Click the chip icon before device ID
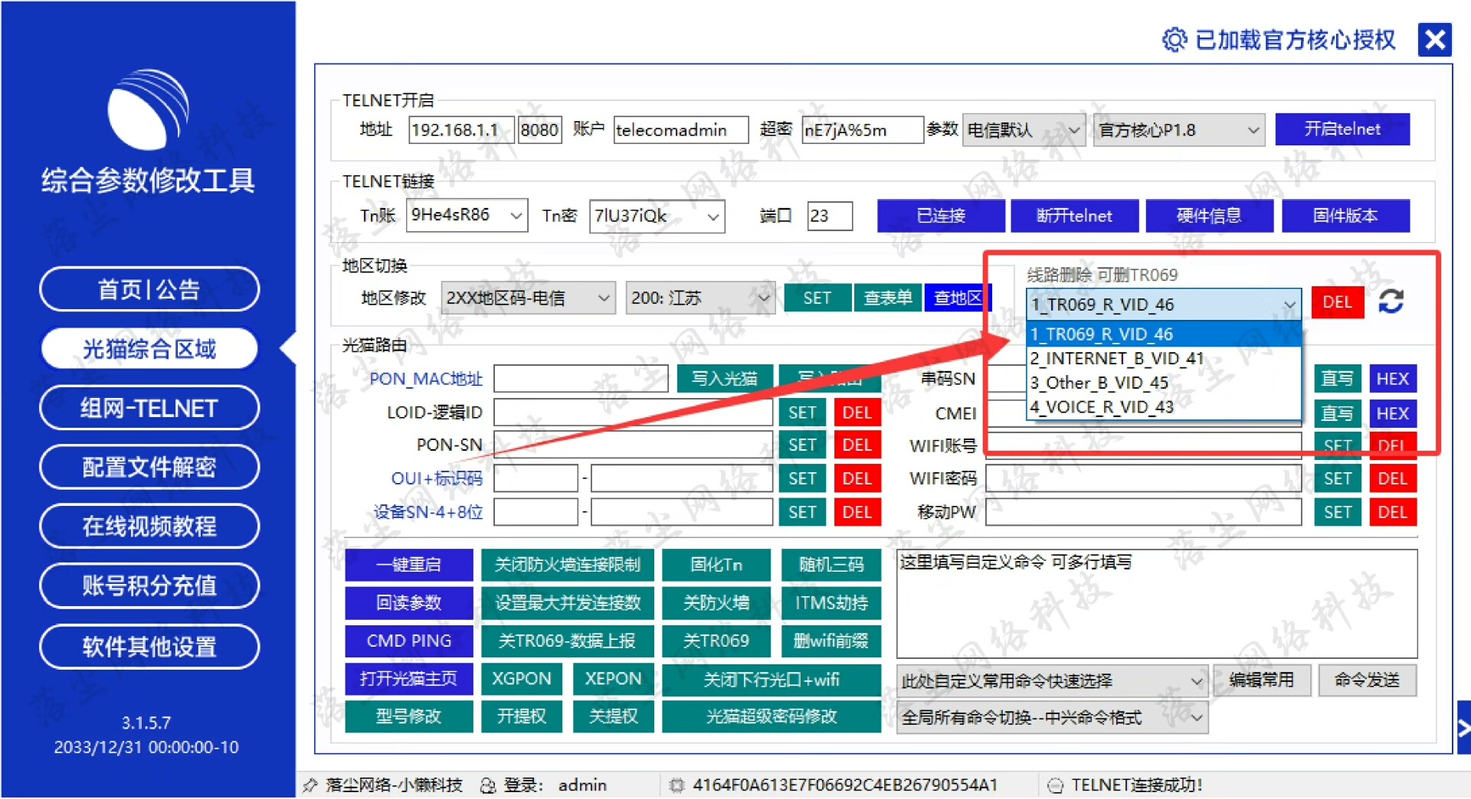This screenshot has width=1471, height=799. pos(676,785)
